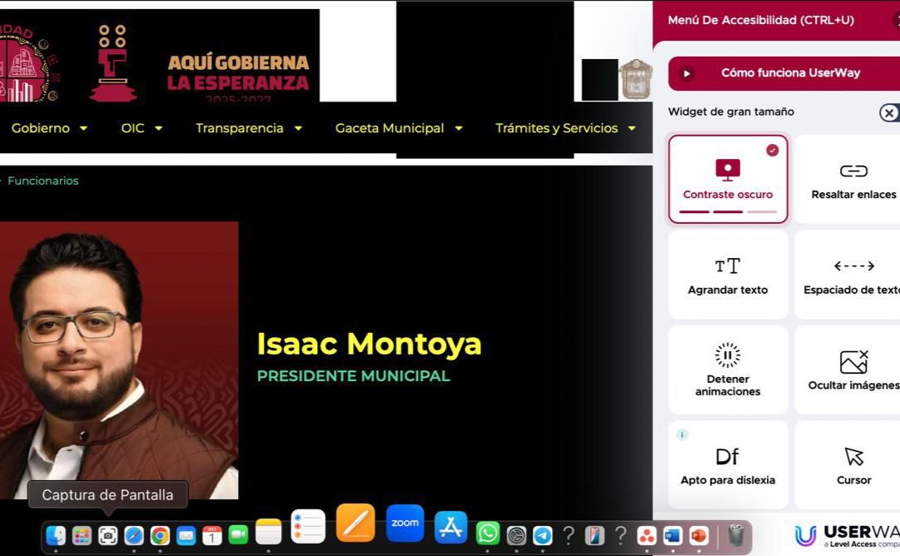Launch Pages app in the dock

[356, 524]
